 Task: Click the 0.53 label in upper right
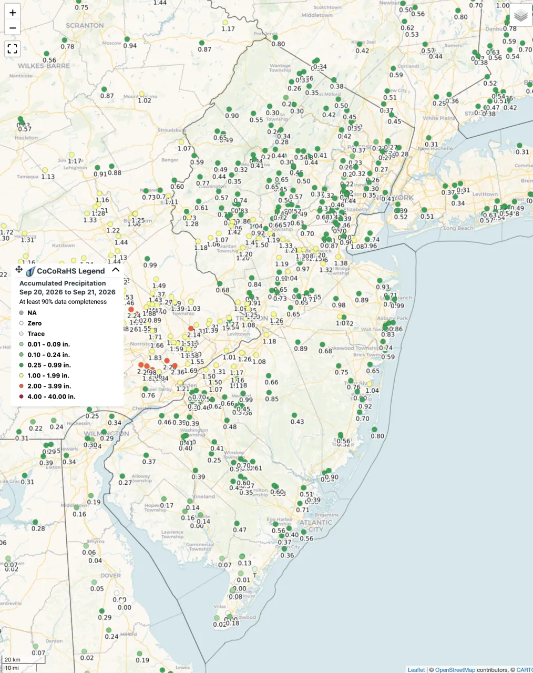click(412, 35)
